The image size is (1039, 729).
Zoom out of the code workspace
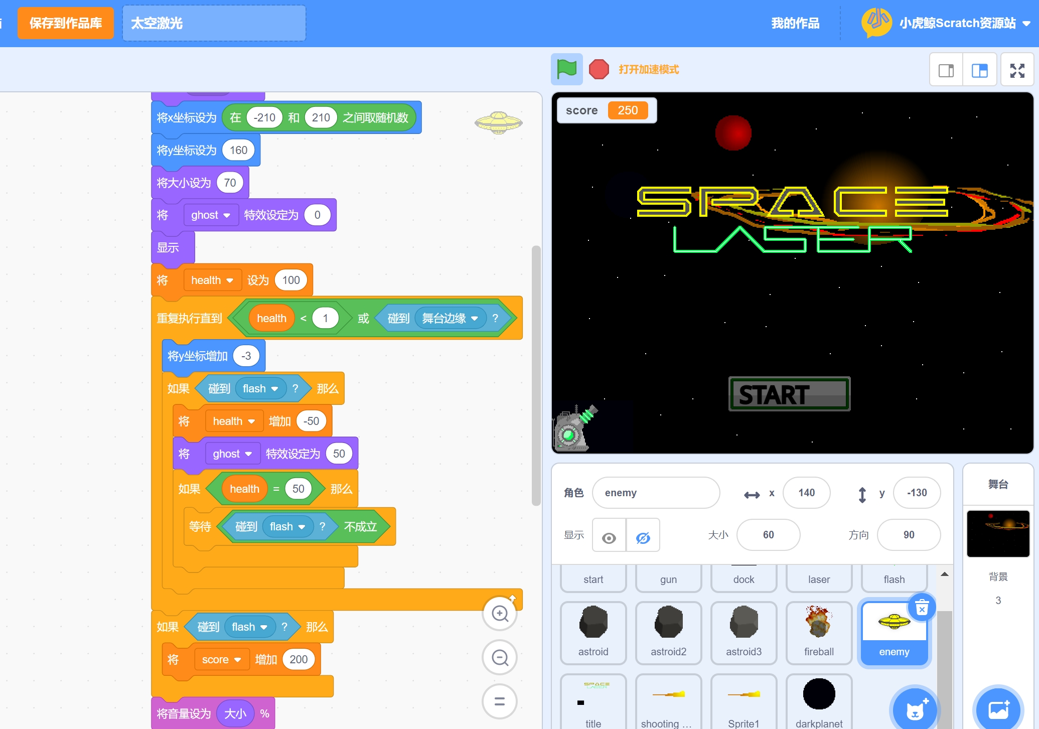[x=500, y=657]
